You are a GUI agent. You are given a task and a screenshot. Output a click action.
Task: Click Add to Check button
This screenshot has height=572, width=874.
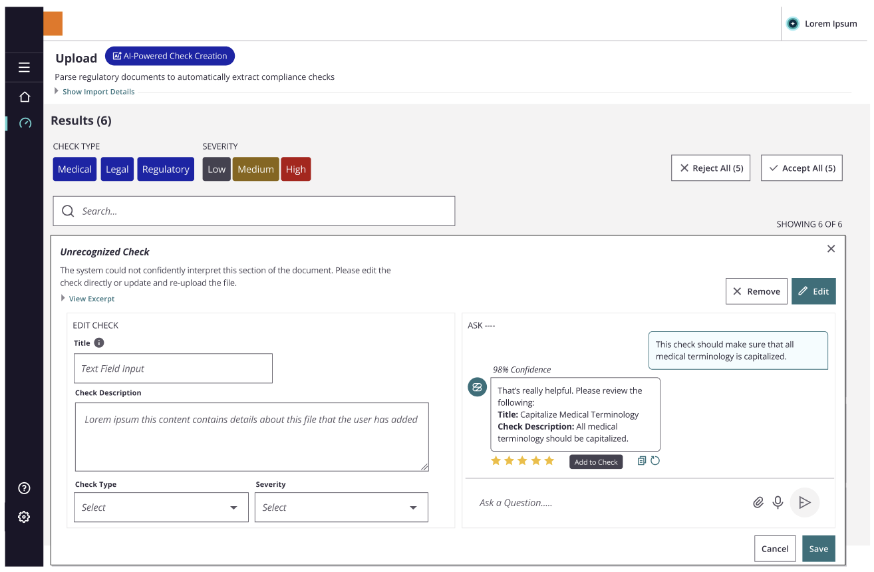596,462
